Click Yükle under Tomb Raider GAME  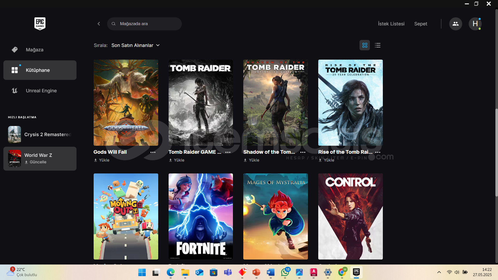(x=177, y=160)
